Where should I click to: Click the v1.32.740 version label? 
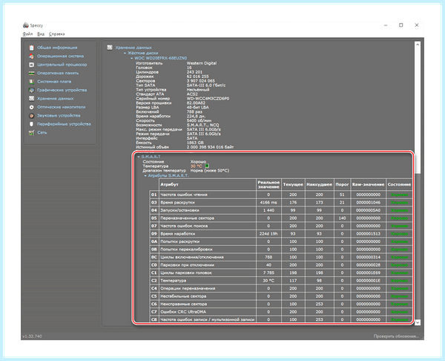tap(32, 336)
